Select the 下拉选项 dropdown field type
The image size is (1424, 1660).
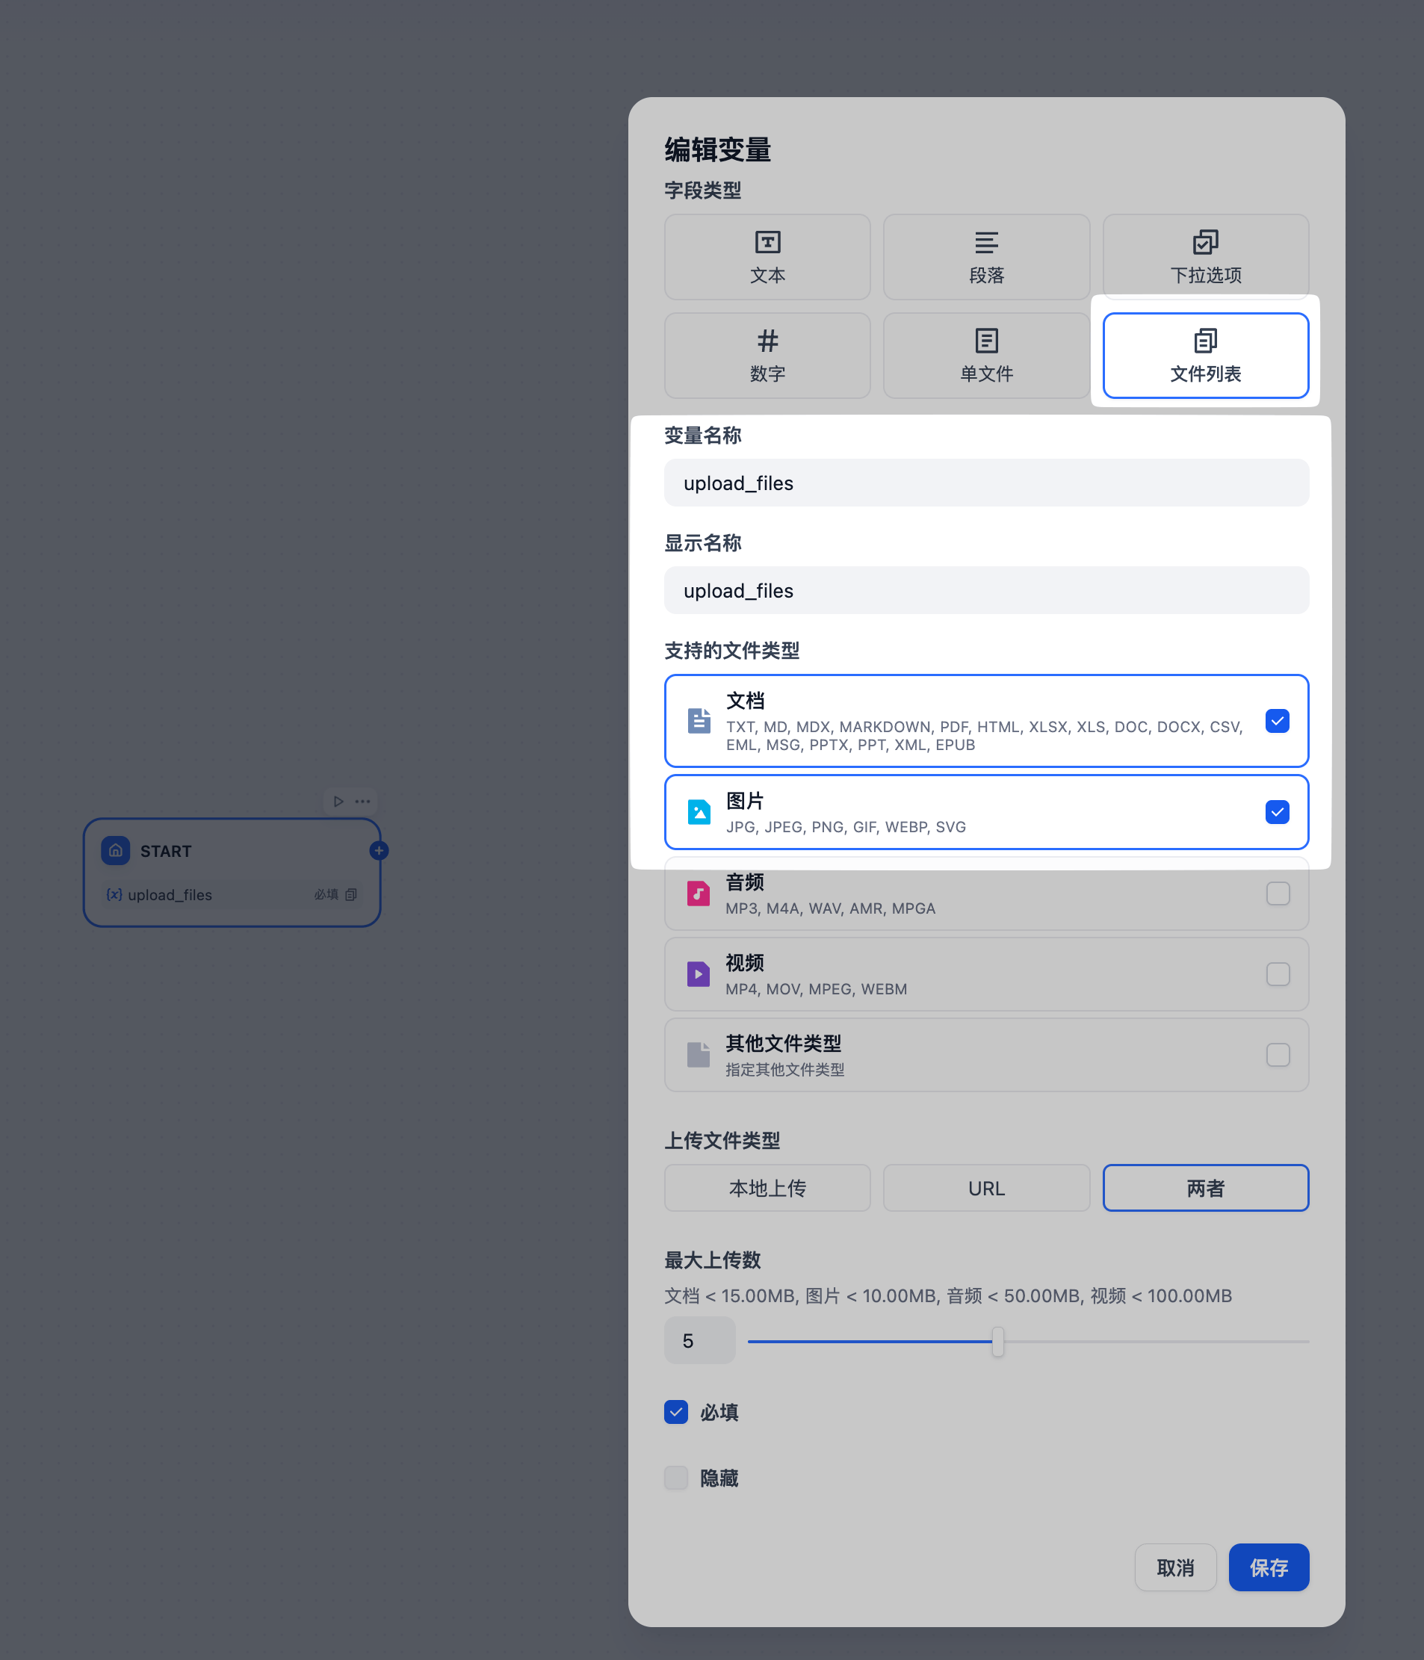pyautogui.click(x=1204, y=256)
